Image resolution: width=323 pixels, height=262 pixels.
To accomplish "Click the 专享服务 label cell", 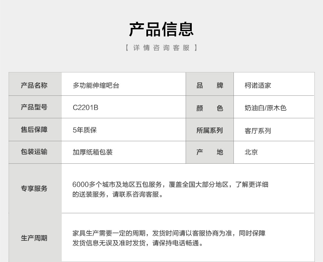I will (35, 188).
